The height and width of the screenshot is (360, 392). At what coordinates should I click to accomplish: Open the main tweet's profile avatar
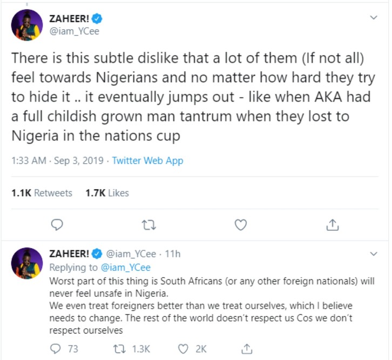(27, 25)
